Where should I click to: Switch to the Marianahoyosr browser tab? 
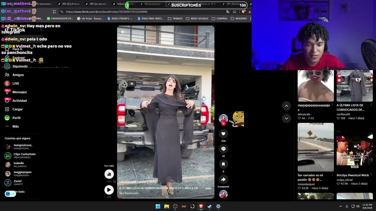152,4
